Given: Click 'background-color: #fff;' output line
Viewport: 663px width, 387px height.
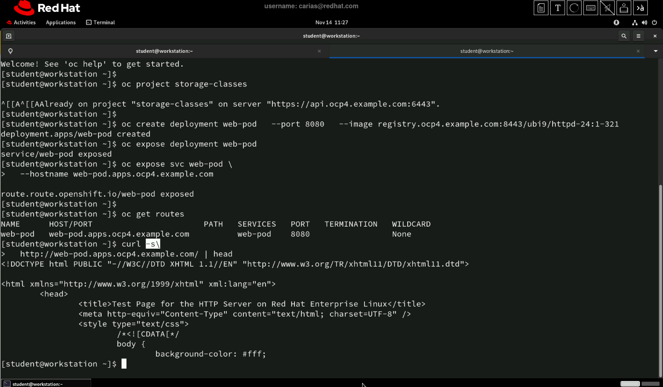Looking at the screenshot, I should pyautogui.click(x=211, y=354).
